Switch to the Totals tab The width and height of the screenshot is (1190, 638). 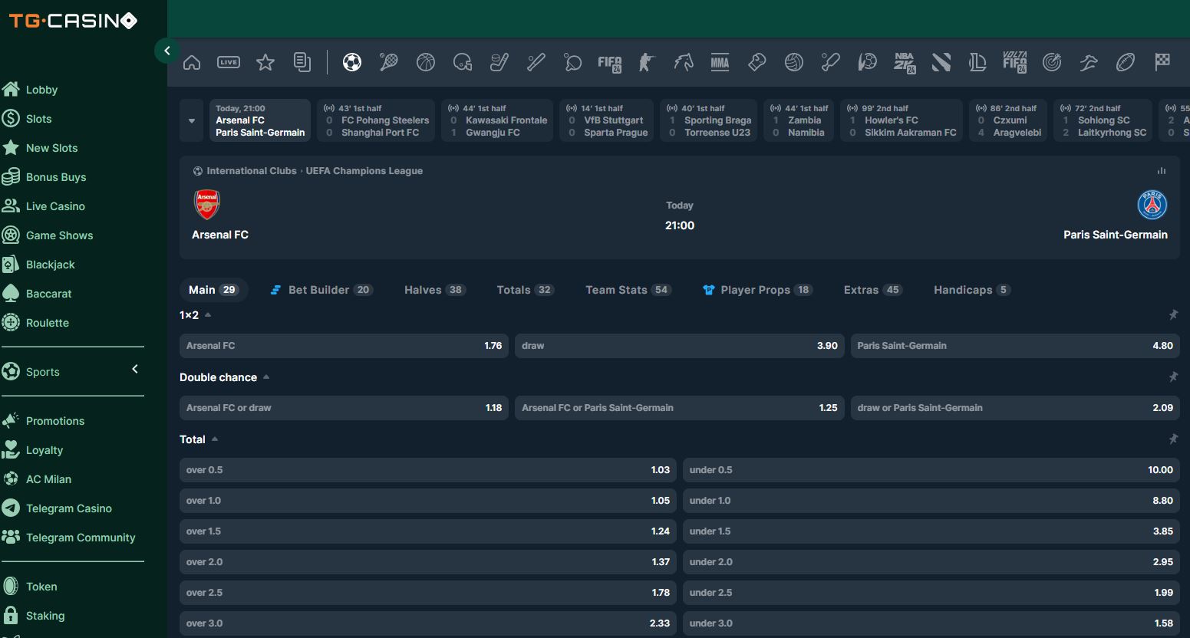click(525, 290)
